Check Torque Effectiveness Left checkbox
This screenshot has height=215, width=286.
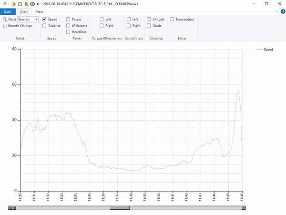(x=102, y=19)
